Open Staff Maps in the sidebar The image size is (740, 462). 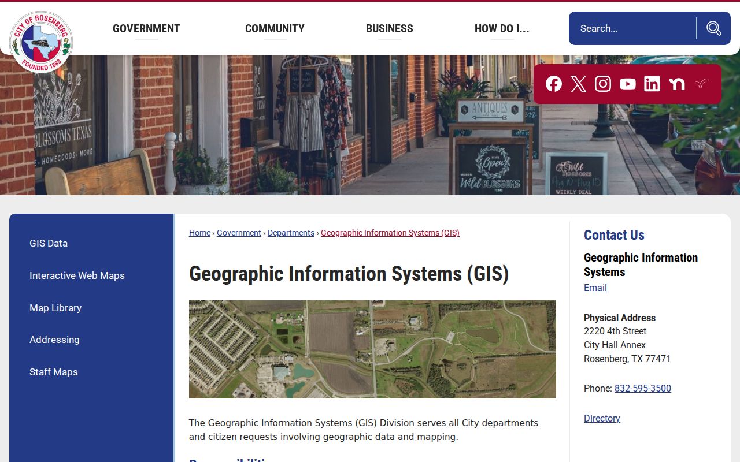point(54,372)
